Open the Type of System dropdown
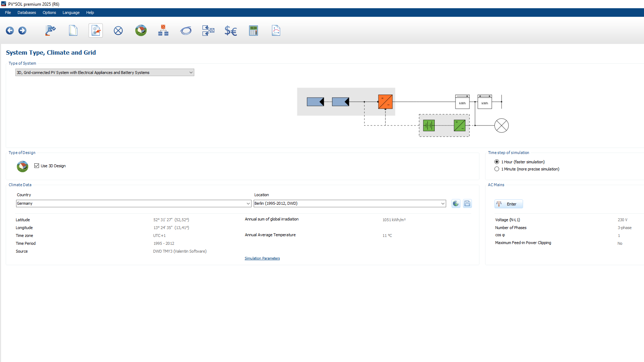Image resolution: width=644 pixels, height=362 pixels. coord(191,72)
